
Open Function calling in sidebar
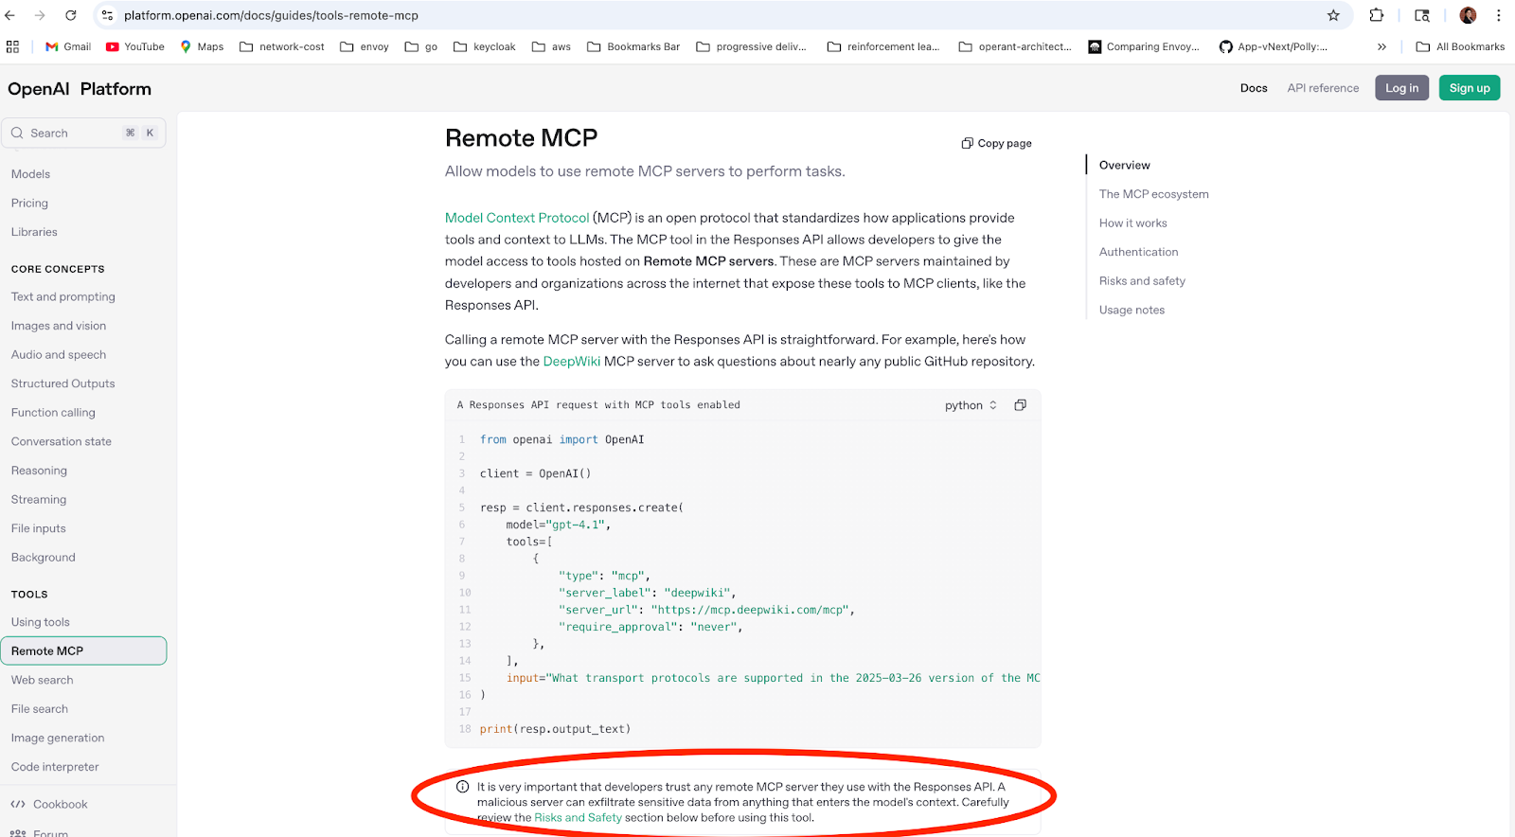53,413
